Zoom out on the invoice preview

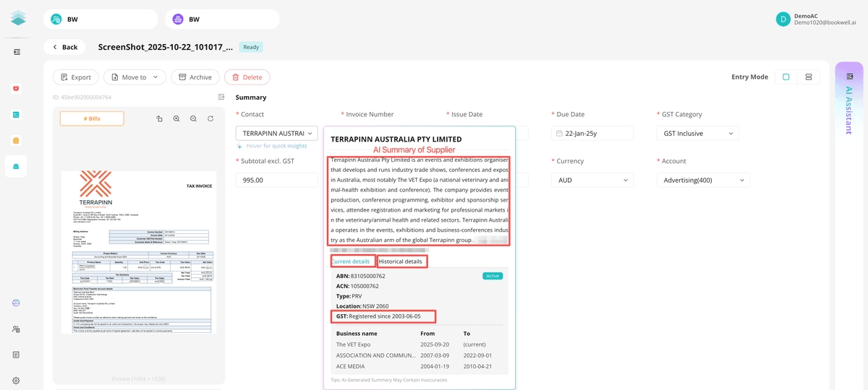pyautogui.click(x=193, y=118)
